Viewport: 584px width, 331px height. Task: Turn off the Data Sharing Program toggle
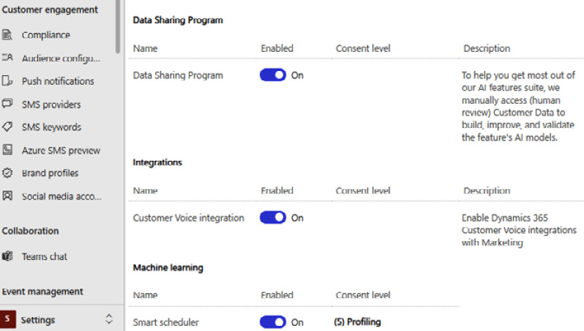click(273, 75)
